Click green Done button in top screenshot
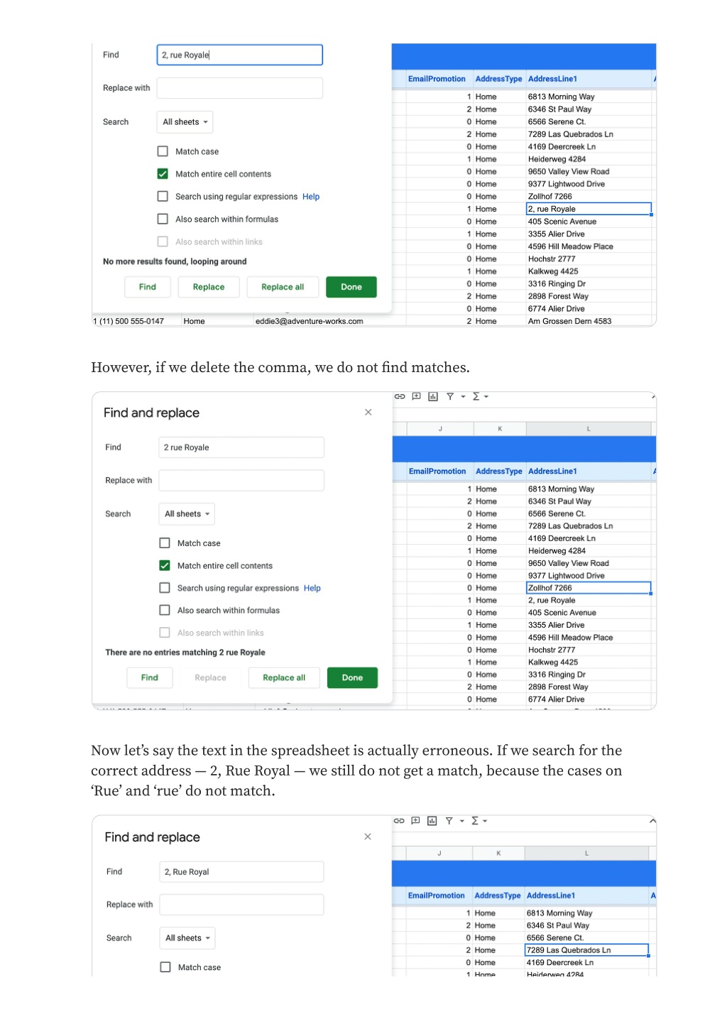 351,287
